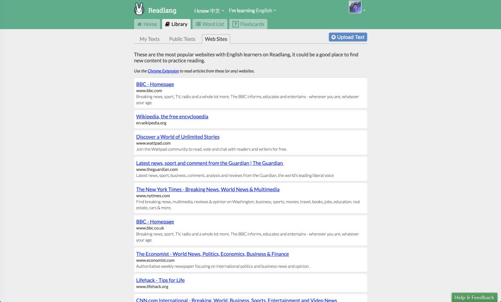Click the 'www.lifehack.org' URL text
The height and width of the screenshot is (302, 501).
coord(152,286)
